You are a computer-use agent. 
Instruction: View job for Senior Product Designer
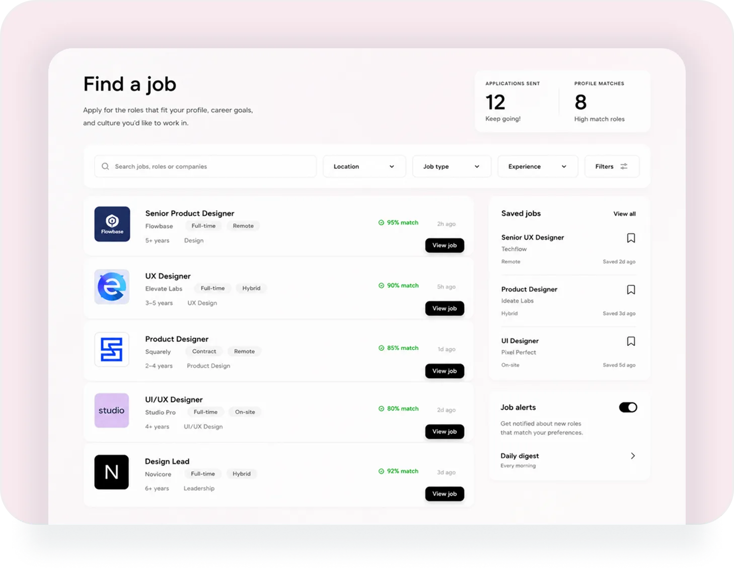pos(445,245)
